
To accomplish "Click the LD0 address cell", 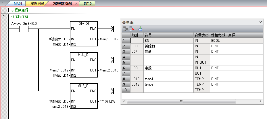I will tap(137, 46).
